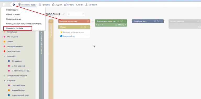Open the Задачи tab

pyautogui.click(x=57, y=5)
